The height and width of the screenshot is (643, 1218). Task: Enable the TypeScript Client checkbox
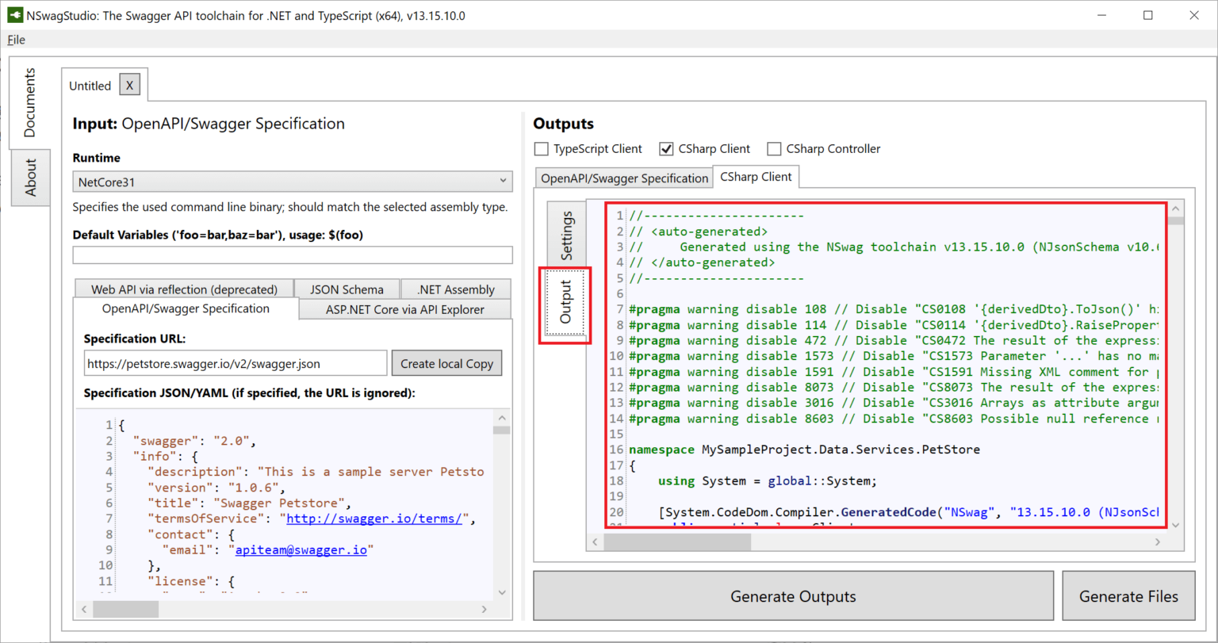(542, 148)
